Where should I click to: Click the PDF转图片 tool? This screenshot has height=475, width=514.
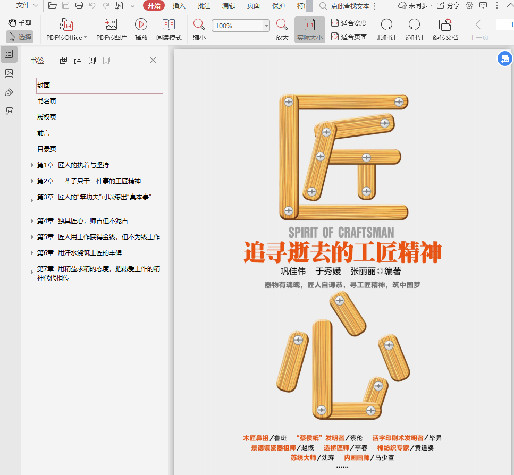click(x=111, y=29)
